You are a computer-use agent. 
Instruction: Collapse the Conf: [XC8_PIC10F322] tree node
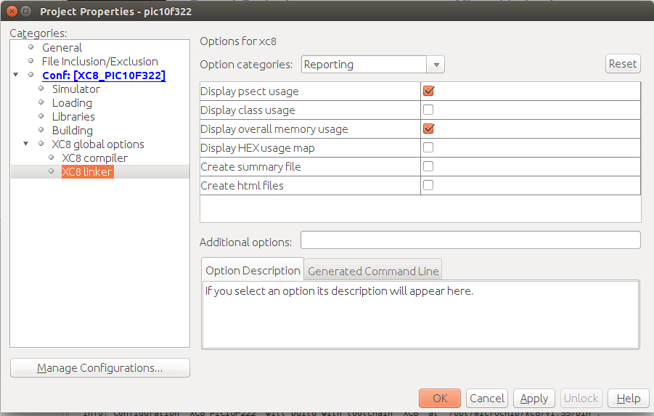pos(16,75)
